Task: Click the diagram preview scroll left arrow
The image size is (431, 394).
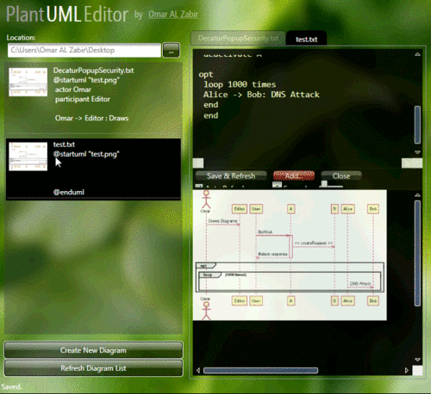Action: (198, 371)
